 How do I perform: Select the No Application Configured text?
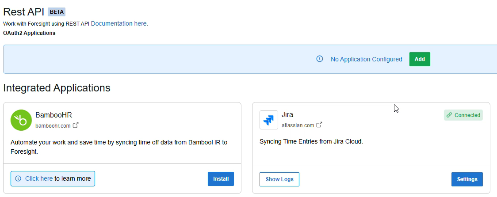(367, 59)
